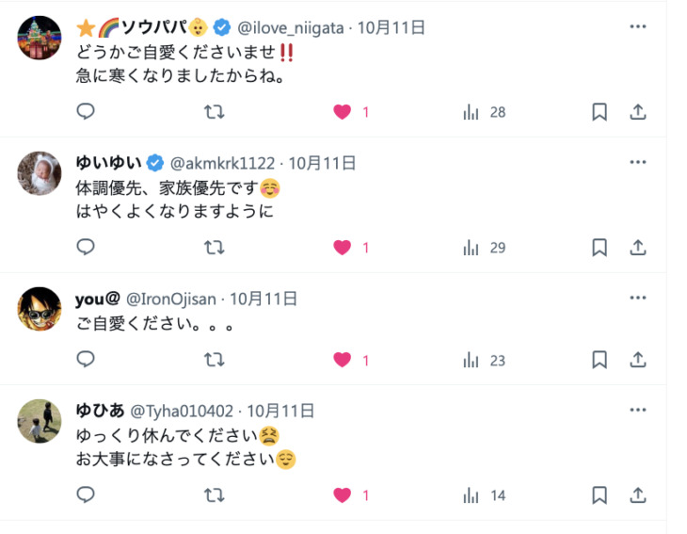Retweet the ソウパパ post
This screenshot has width=687, height=534.
tap(215, 112)
